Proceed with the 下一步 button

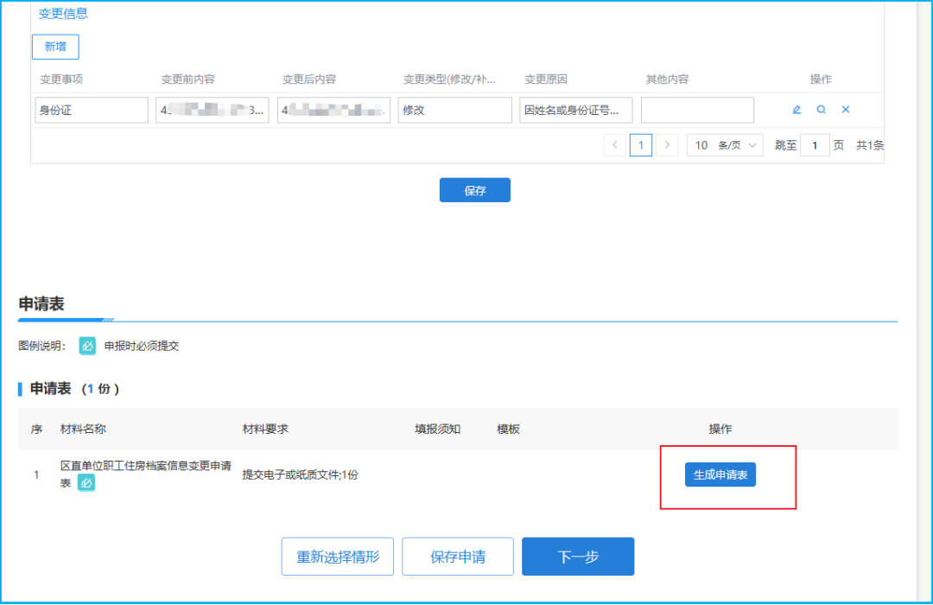[578, 557]
